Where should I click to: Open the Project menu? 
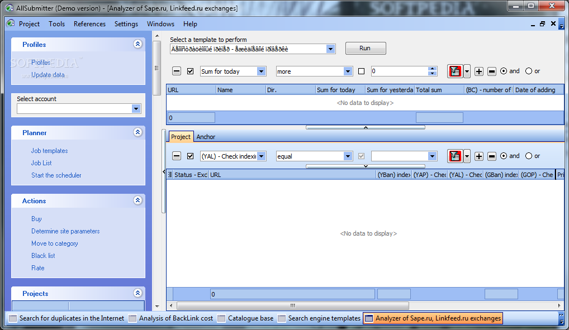tap(29, 24)
